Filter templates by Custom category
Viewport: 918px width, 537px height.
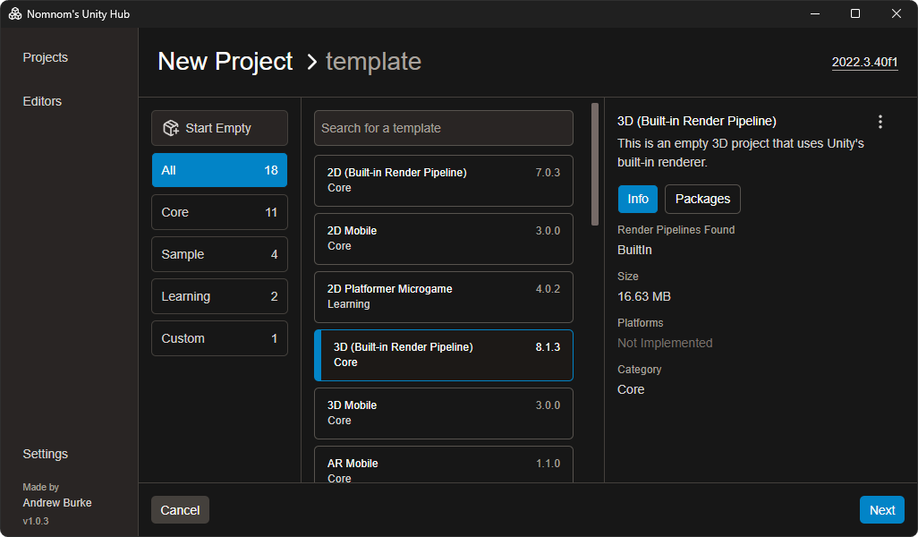point(219,338)
